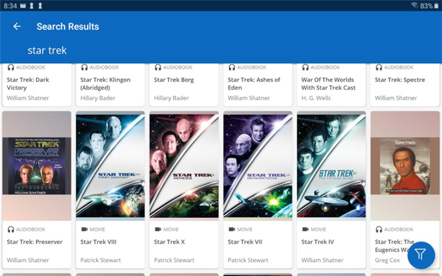The image size is (442, 276).
Task: Select 'Star Trek VIII' title
Action: pyautogui.click(x=99, y=242)
